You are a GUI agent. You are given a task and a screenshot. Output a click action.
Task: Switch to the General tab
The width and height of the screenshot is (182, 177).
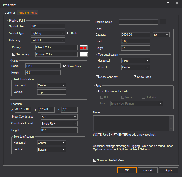tap(10, 13)
